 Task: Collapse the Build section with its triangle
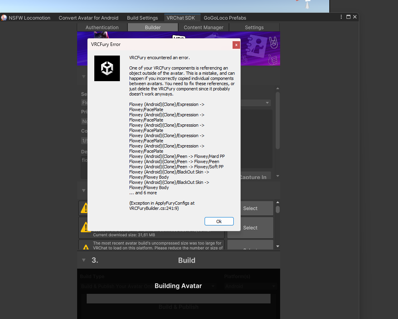pos(84,260)
